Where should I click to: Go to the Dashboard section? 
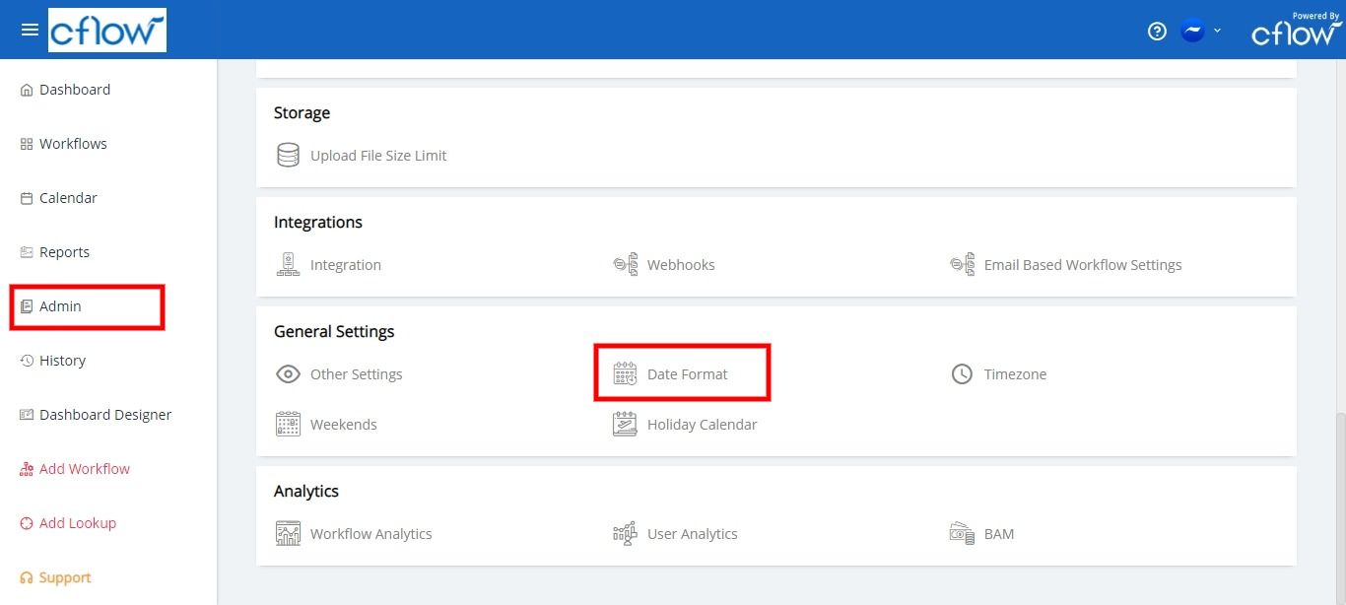point(74,89)
